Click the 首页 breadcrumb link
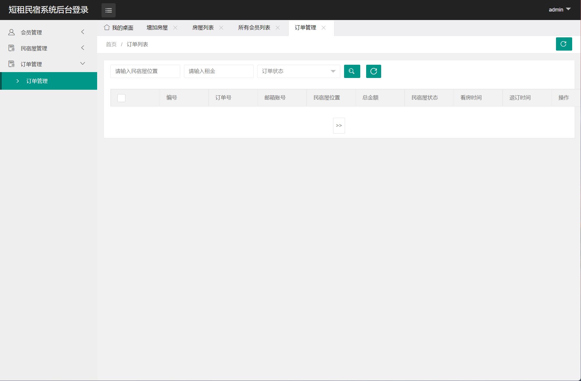This screenshot has width=581, height=381. click(111, 44)
